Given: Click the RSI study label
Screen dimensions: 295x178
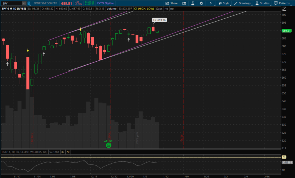Looking at the screenshot, I should click(x=24, y=152).
